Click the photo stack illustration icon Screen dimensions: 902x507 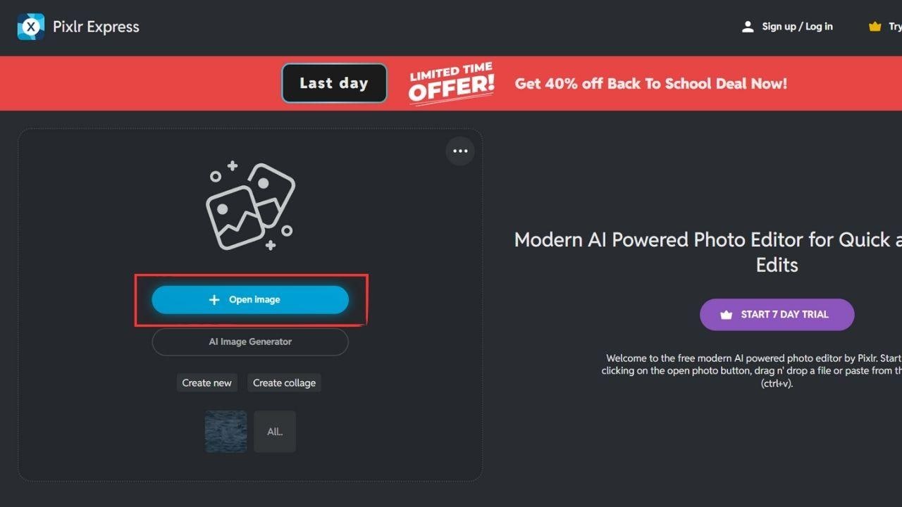point(250,206)
